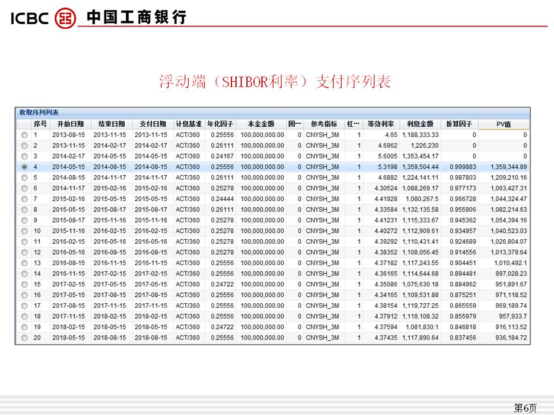Expand the truncated 固… column header

pos(294,124)
